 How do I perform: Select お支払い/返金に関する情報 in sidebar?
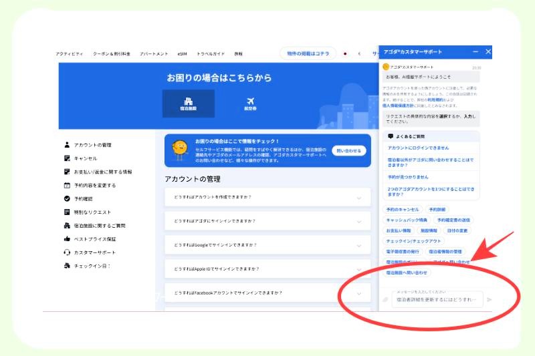click(98, 172)
